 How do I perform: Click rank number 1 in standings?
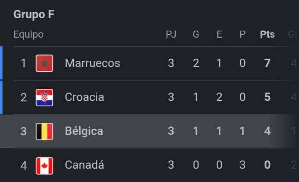tap(24, 63)
